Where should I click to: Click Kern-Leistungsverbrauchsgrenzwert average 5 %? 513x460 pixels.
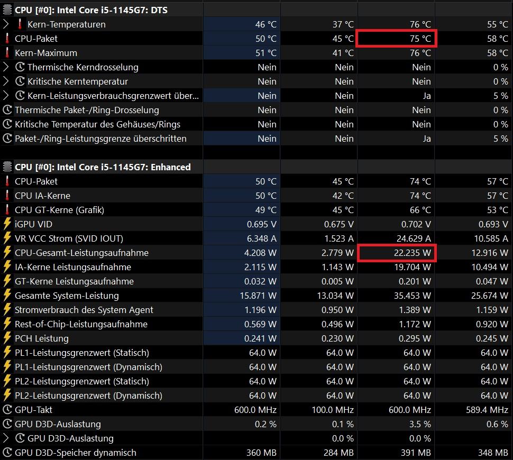coord(501,96)
